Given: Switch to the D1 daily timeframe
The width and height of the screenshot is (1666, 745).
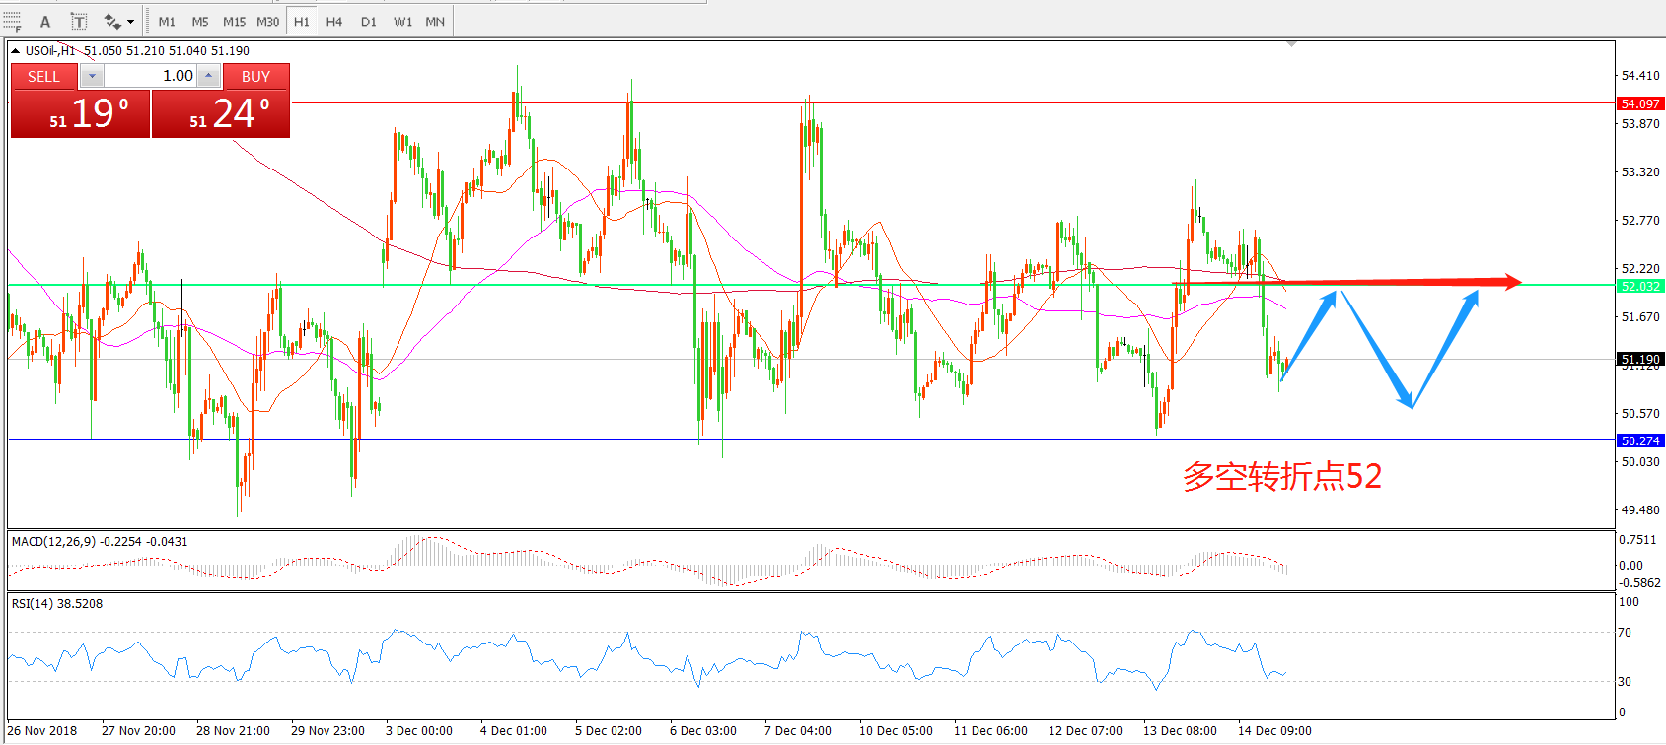Looking at the screenshot, I should 369,21.
